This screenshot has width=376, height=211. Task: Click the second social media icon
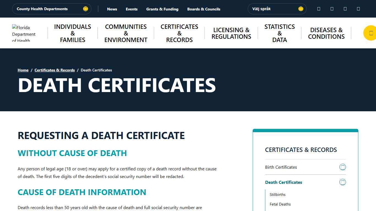tap(332, 9)
